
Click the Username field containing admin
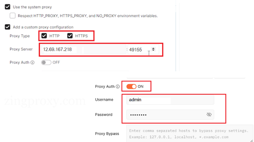[170, 100]
